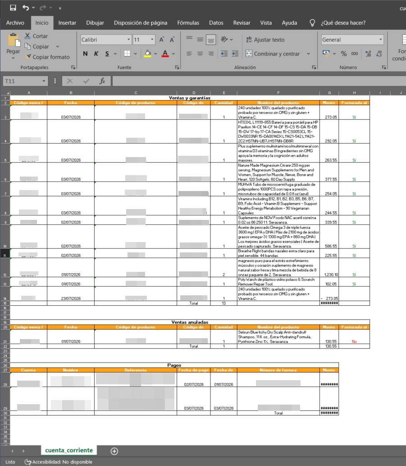Open the Disposición de página tab

[x=141, y=23]
